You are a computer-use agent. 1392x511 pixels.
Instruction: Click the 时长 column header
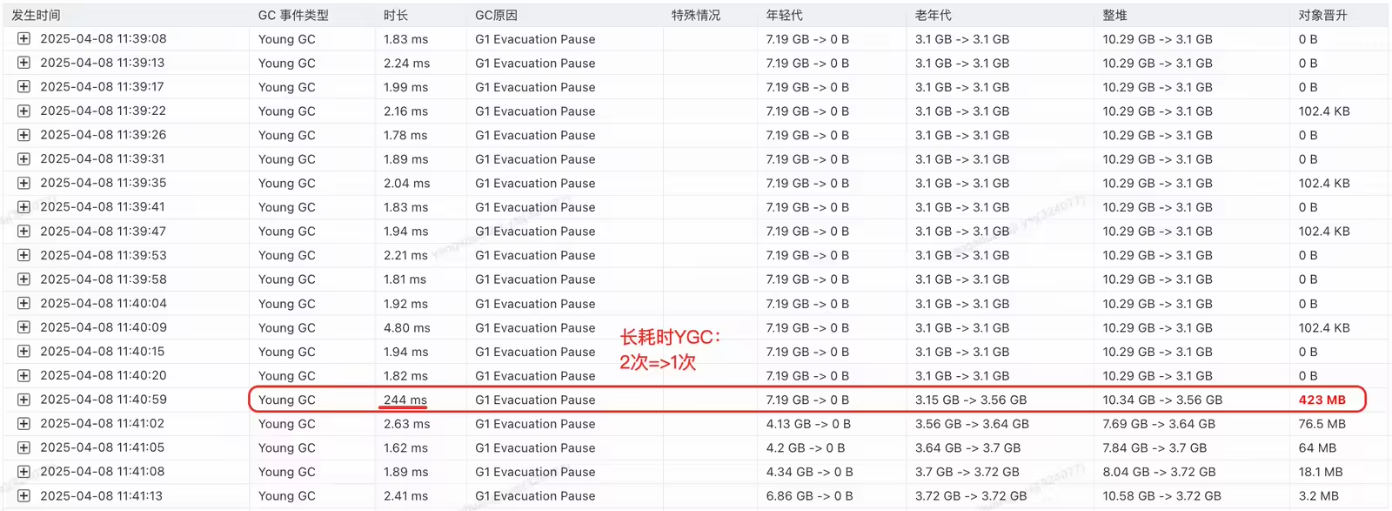coord(396,15)
